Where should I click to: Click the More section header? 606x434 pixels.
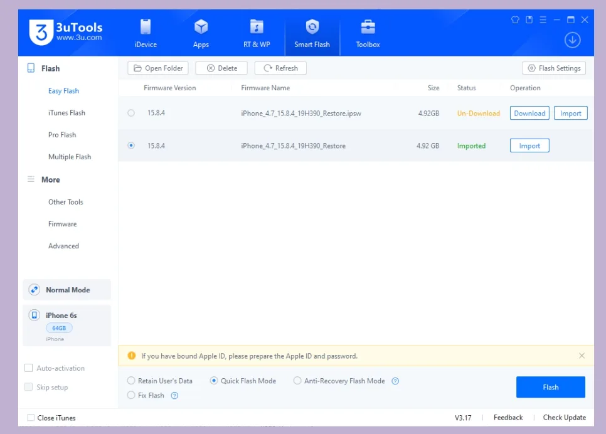tap(51, 180)
